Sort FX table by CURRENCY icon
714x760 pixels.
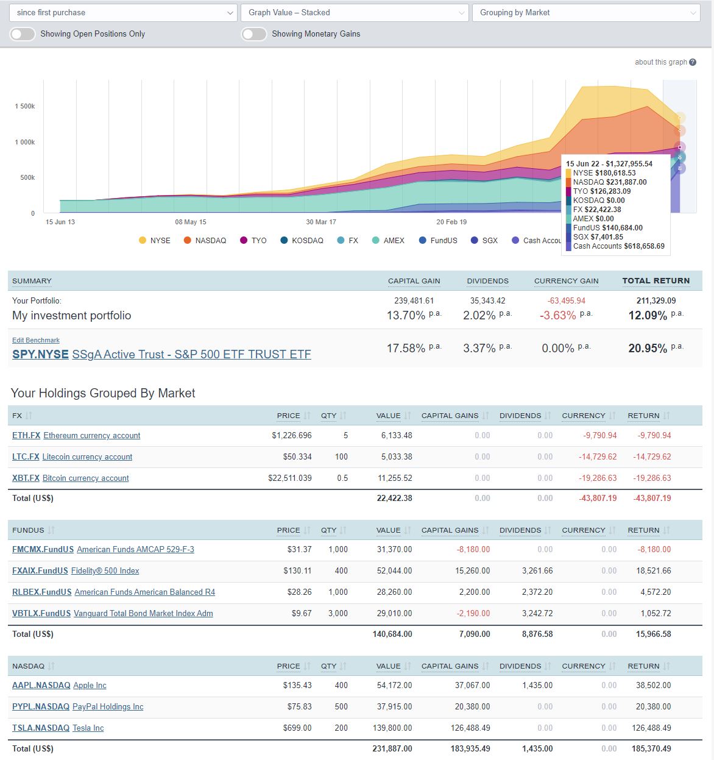tap(612, 416)
